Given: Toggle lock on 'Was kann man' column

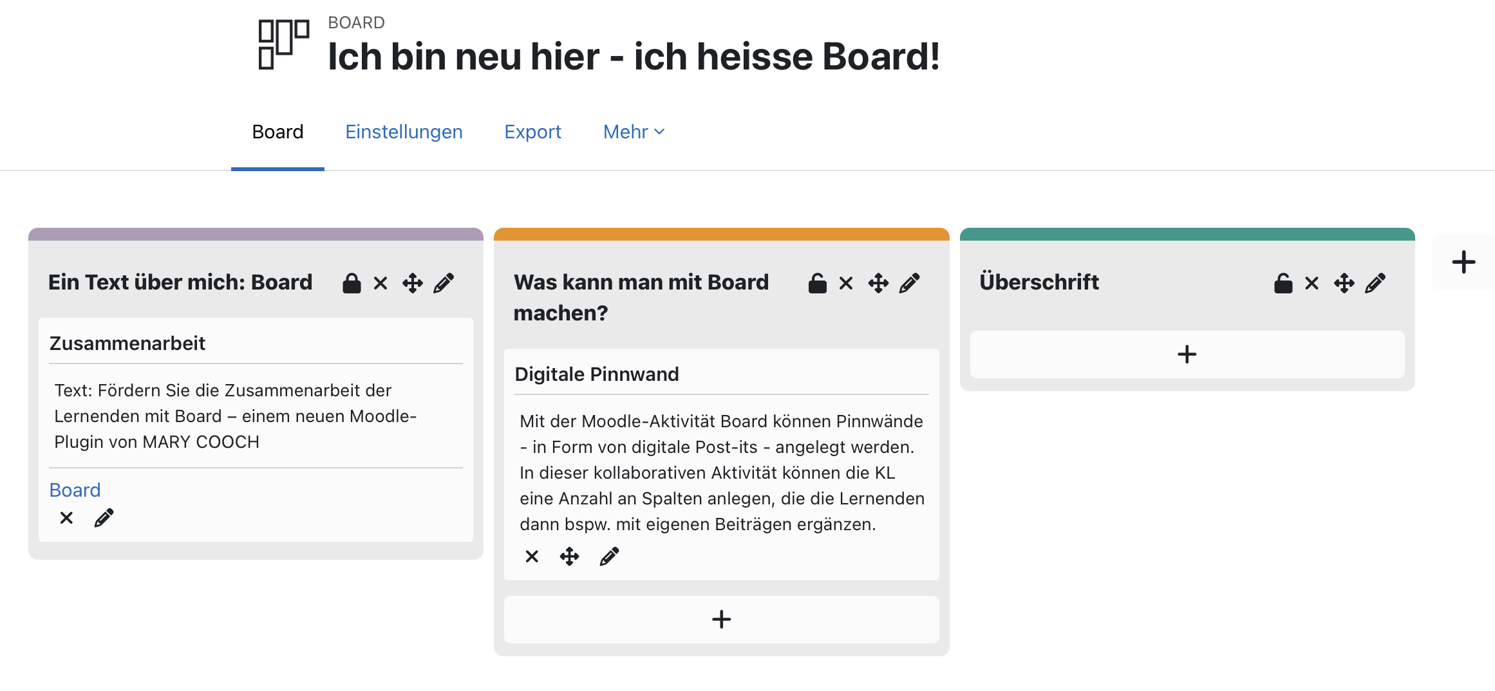Looking at the screenshot, I should [817, 283].
